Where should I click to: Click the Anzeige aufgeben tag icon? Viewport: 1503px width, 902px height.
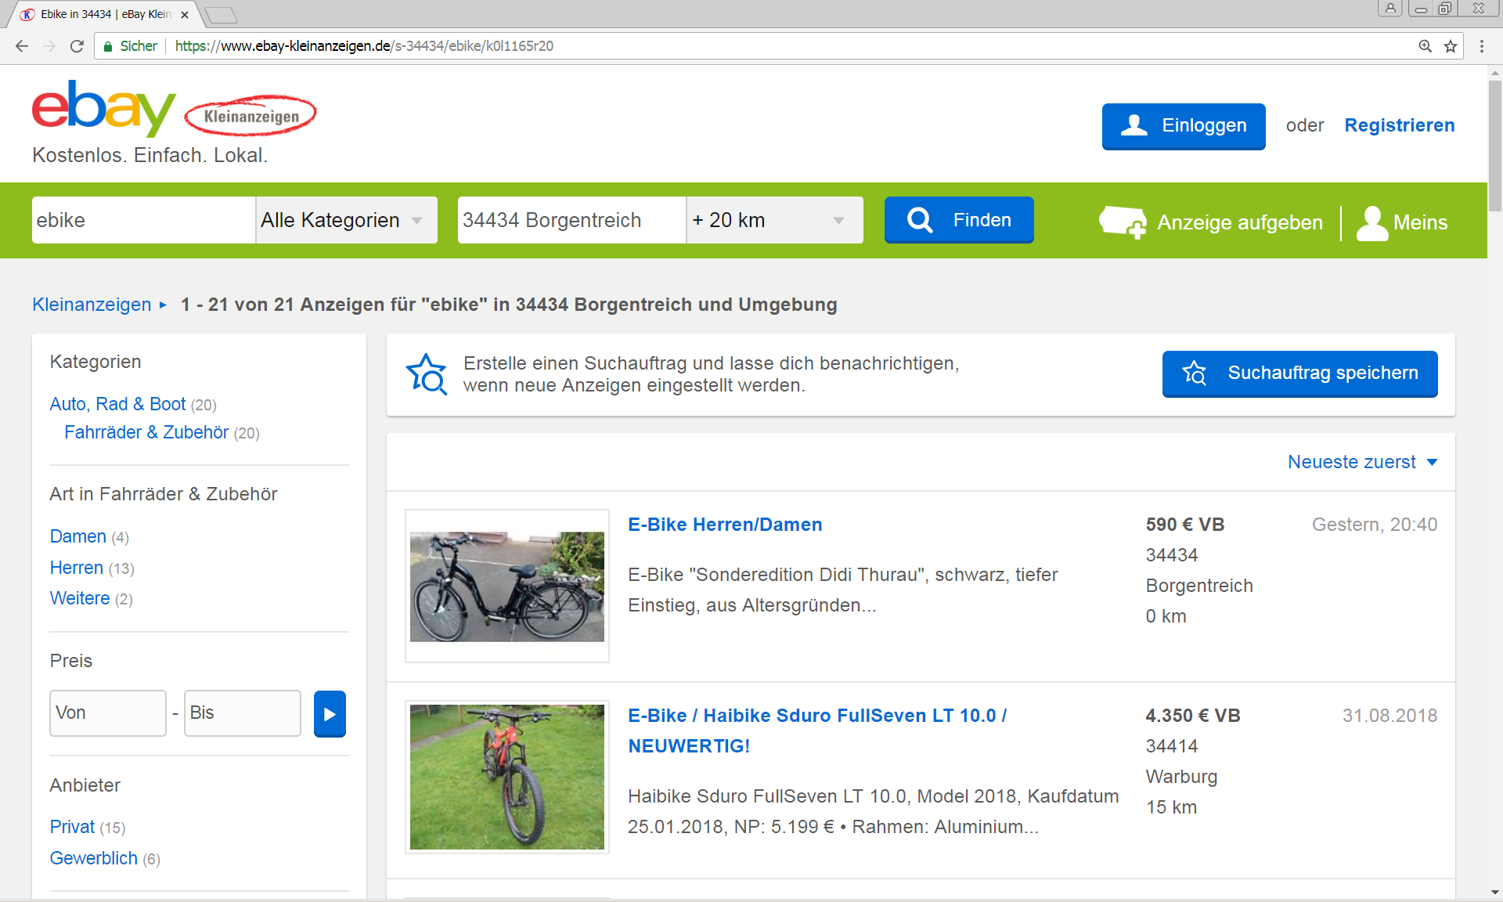click(1123, 222)
